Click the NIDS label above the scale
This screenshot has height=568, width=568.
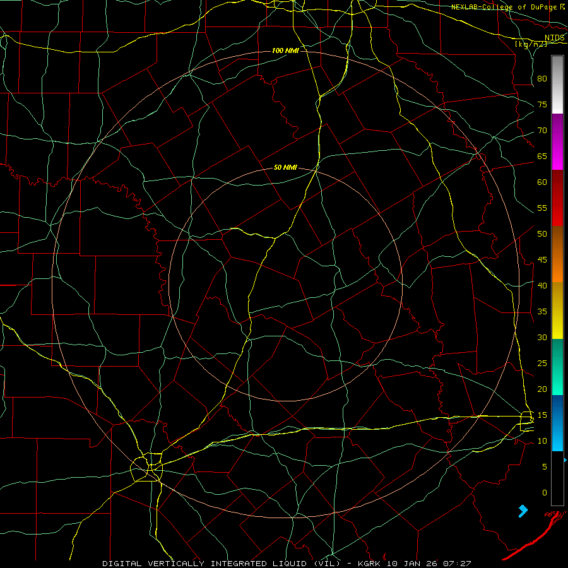[x=555, y=37]
